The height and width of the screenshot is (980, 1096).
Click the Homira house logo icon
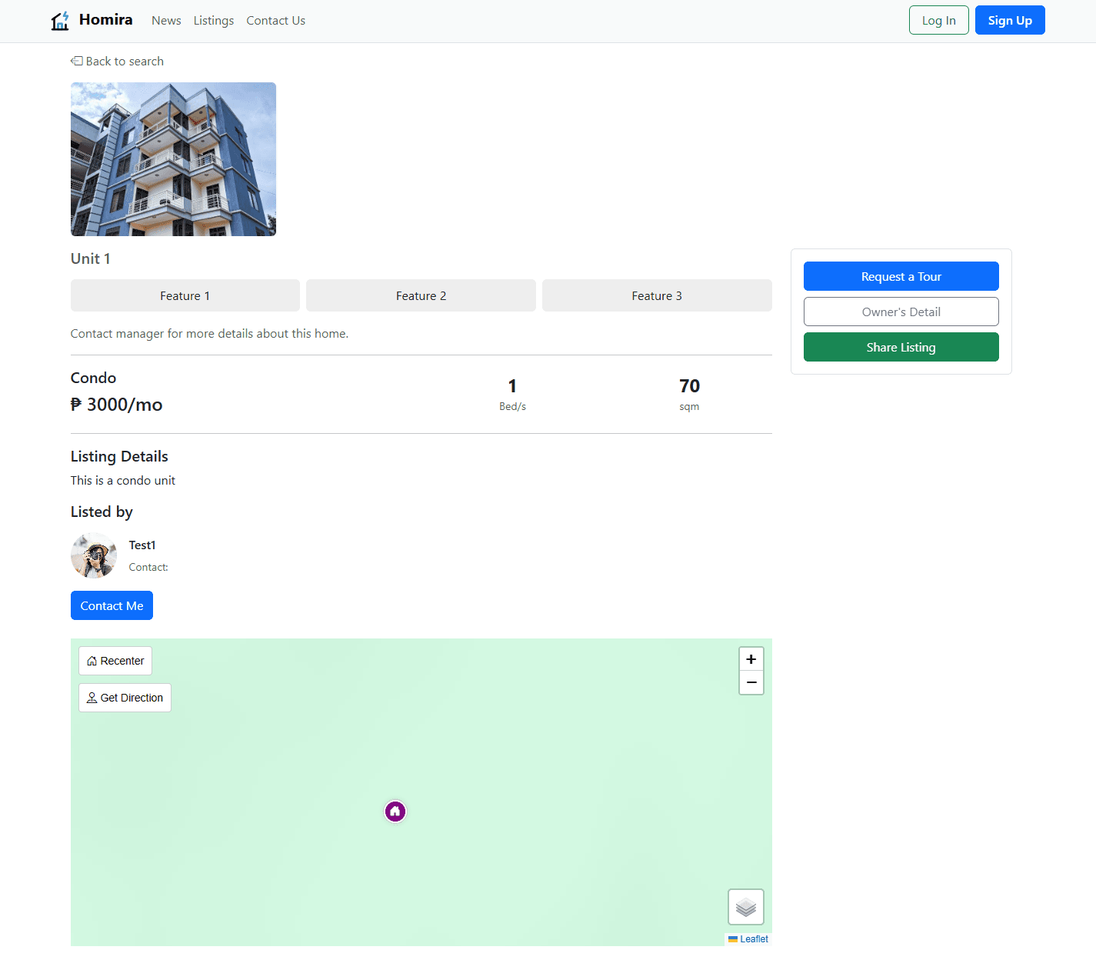(x=60, y=21)
